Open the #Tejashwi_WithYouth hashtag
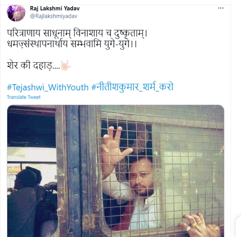241x237 pixels. (48, 87)
